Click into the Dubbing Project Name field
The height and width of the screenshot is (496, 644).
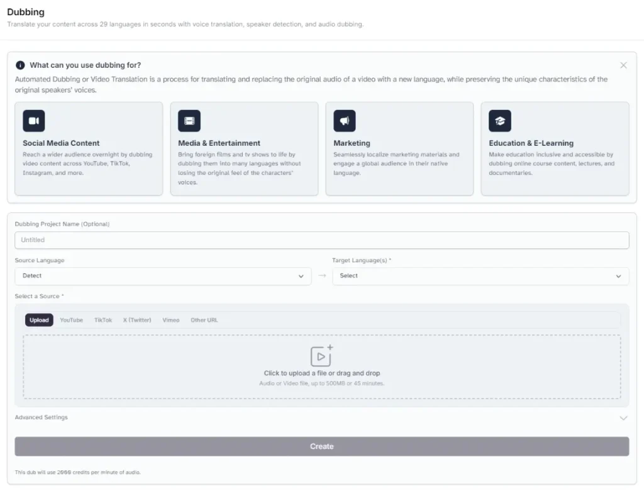[321, 240]
